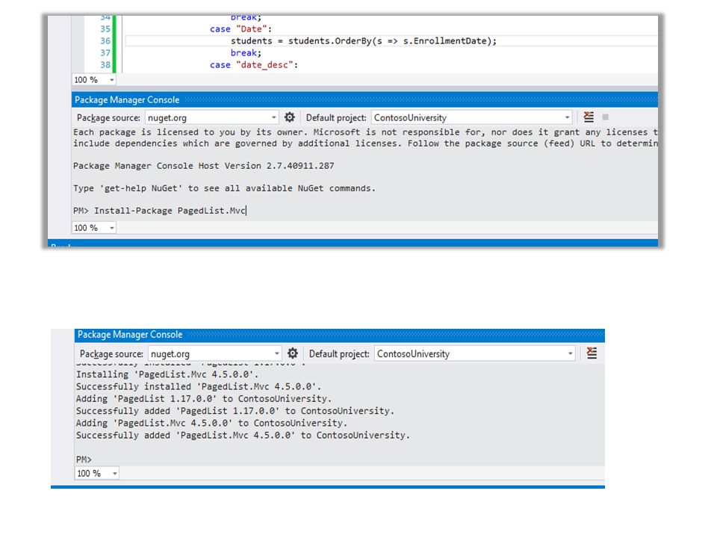
Task: Click "Each package is licensed to you" line
Action: 365,132
